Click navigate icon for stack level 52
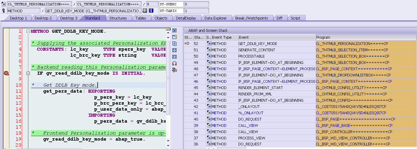 click(209, 43)
